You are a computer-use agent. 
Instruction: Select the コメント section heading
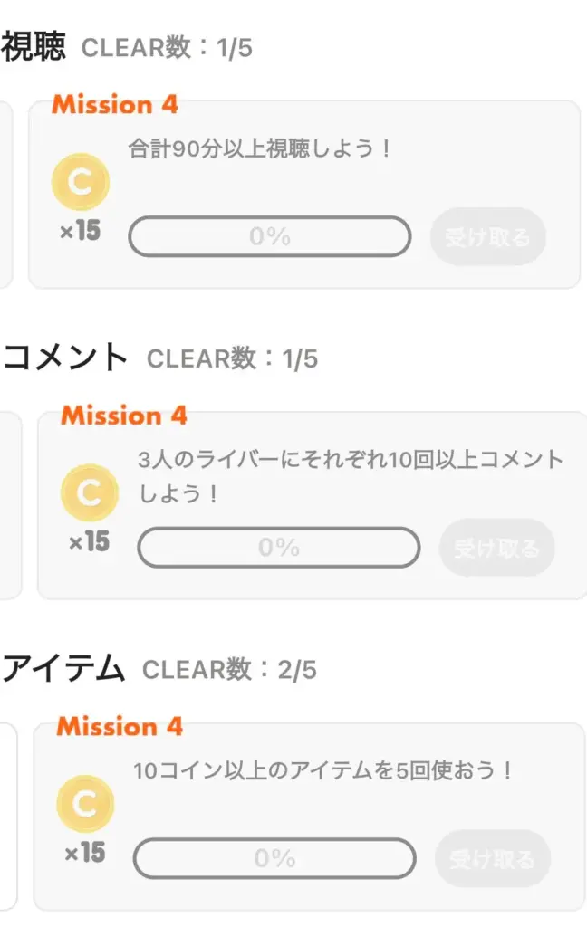pyautogui.click(x=65, y=358)
